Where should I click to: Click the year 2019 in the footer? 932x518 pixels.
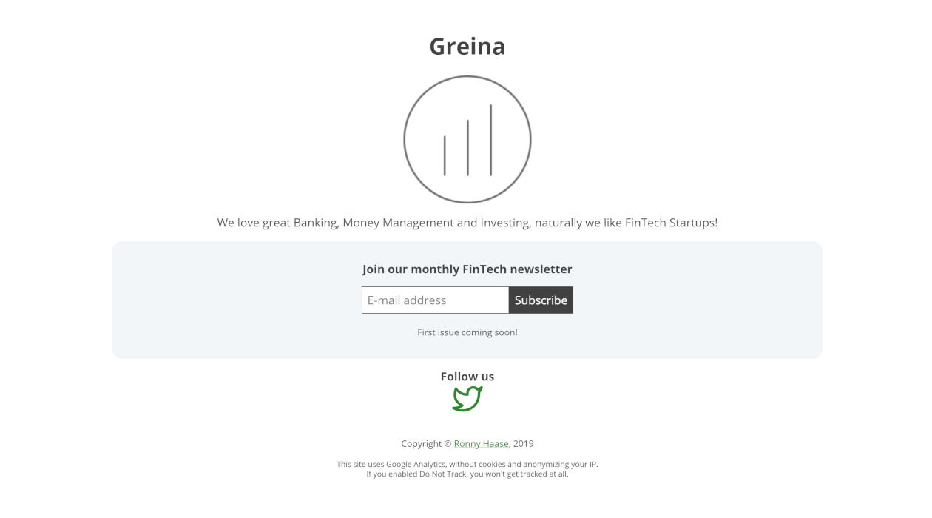524,444
